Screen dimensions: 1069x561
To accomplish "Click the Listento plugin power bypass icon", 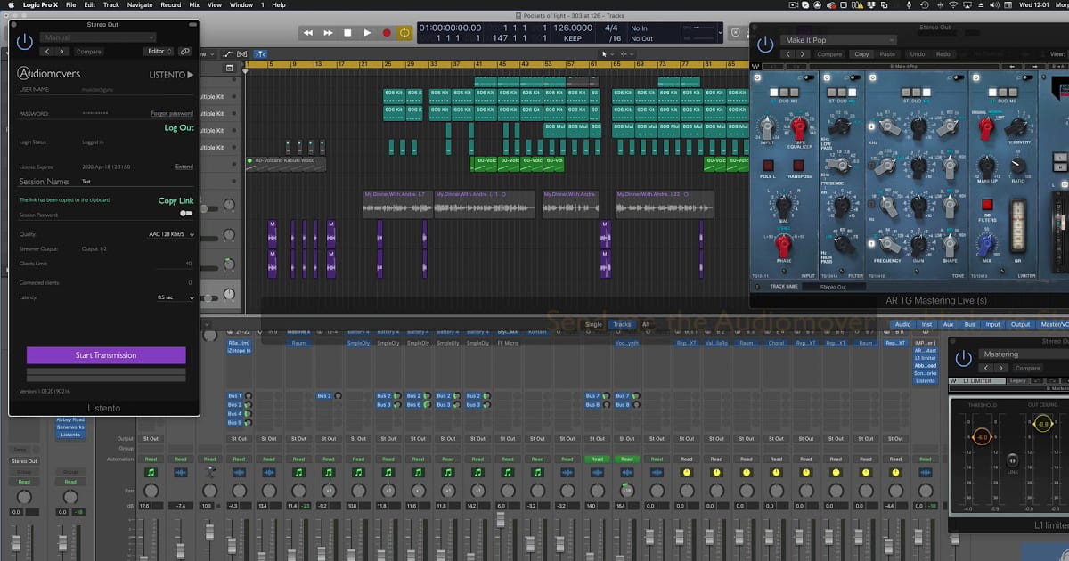I will pyautogui.click(x=25, y=41).
